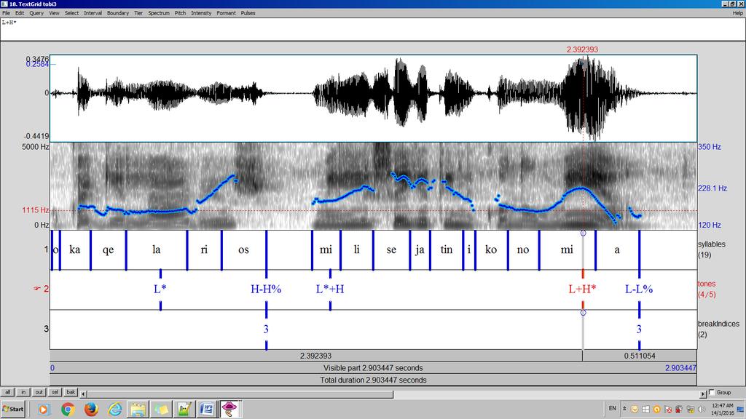Select the Praat icon in the taskbar
This screenshot has height=419, width=746.
coord(229,409)
